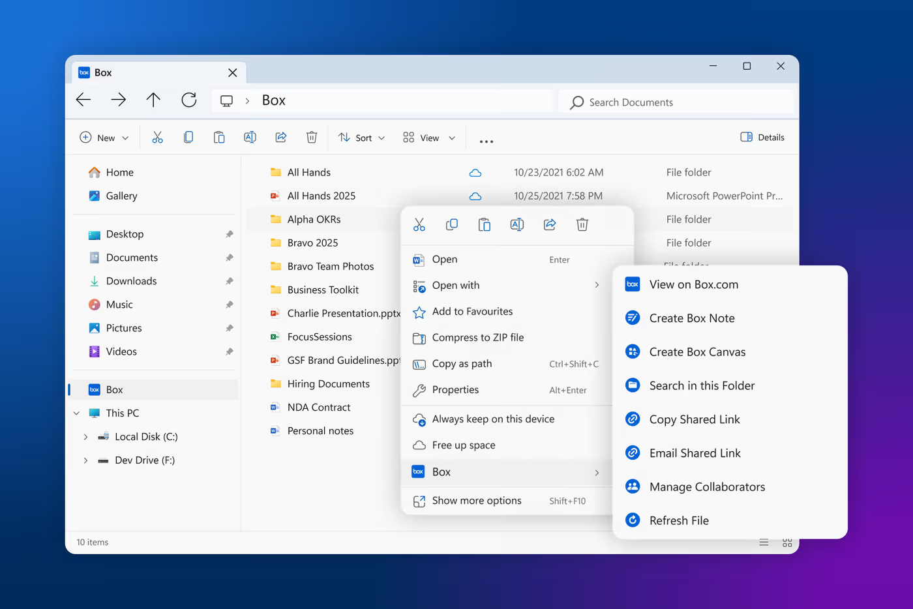Select Copy Shared Link from the Box submenu

tap(695, 419)
